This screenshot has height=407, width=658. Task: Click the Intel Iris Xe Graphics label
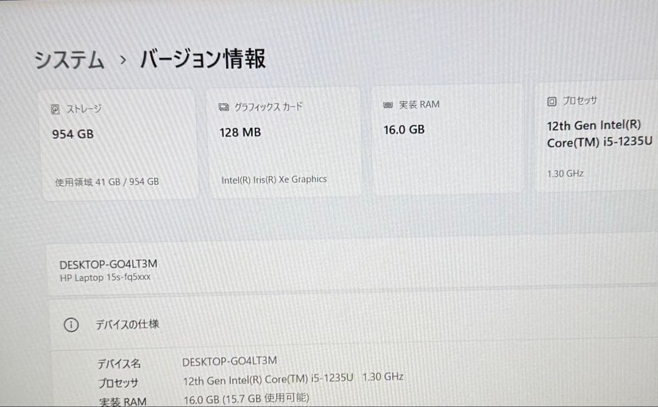(274, 179)
